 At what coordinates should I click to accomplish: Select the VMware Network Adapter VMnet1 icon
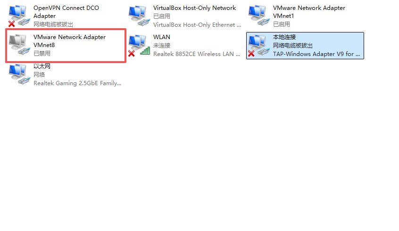(259, 16)
